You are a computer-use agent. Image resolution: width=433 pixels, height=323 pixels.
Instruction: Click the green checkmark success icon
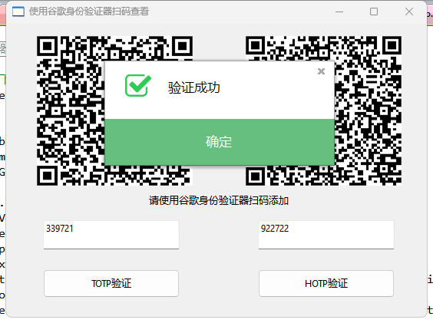(x=138, y=85)
